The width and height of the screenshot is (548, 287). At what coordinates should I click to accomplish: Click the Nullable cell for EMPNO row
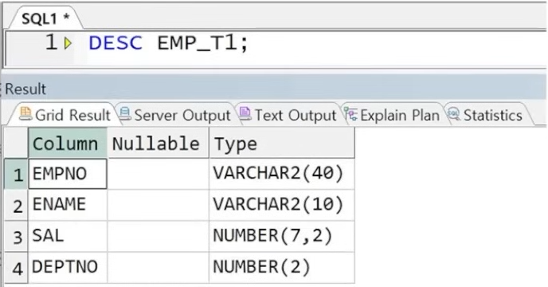point(158,174)
